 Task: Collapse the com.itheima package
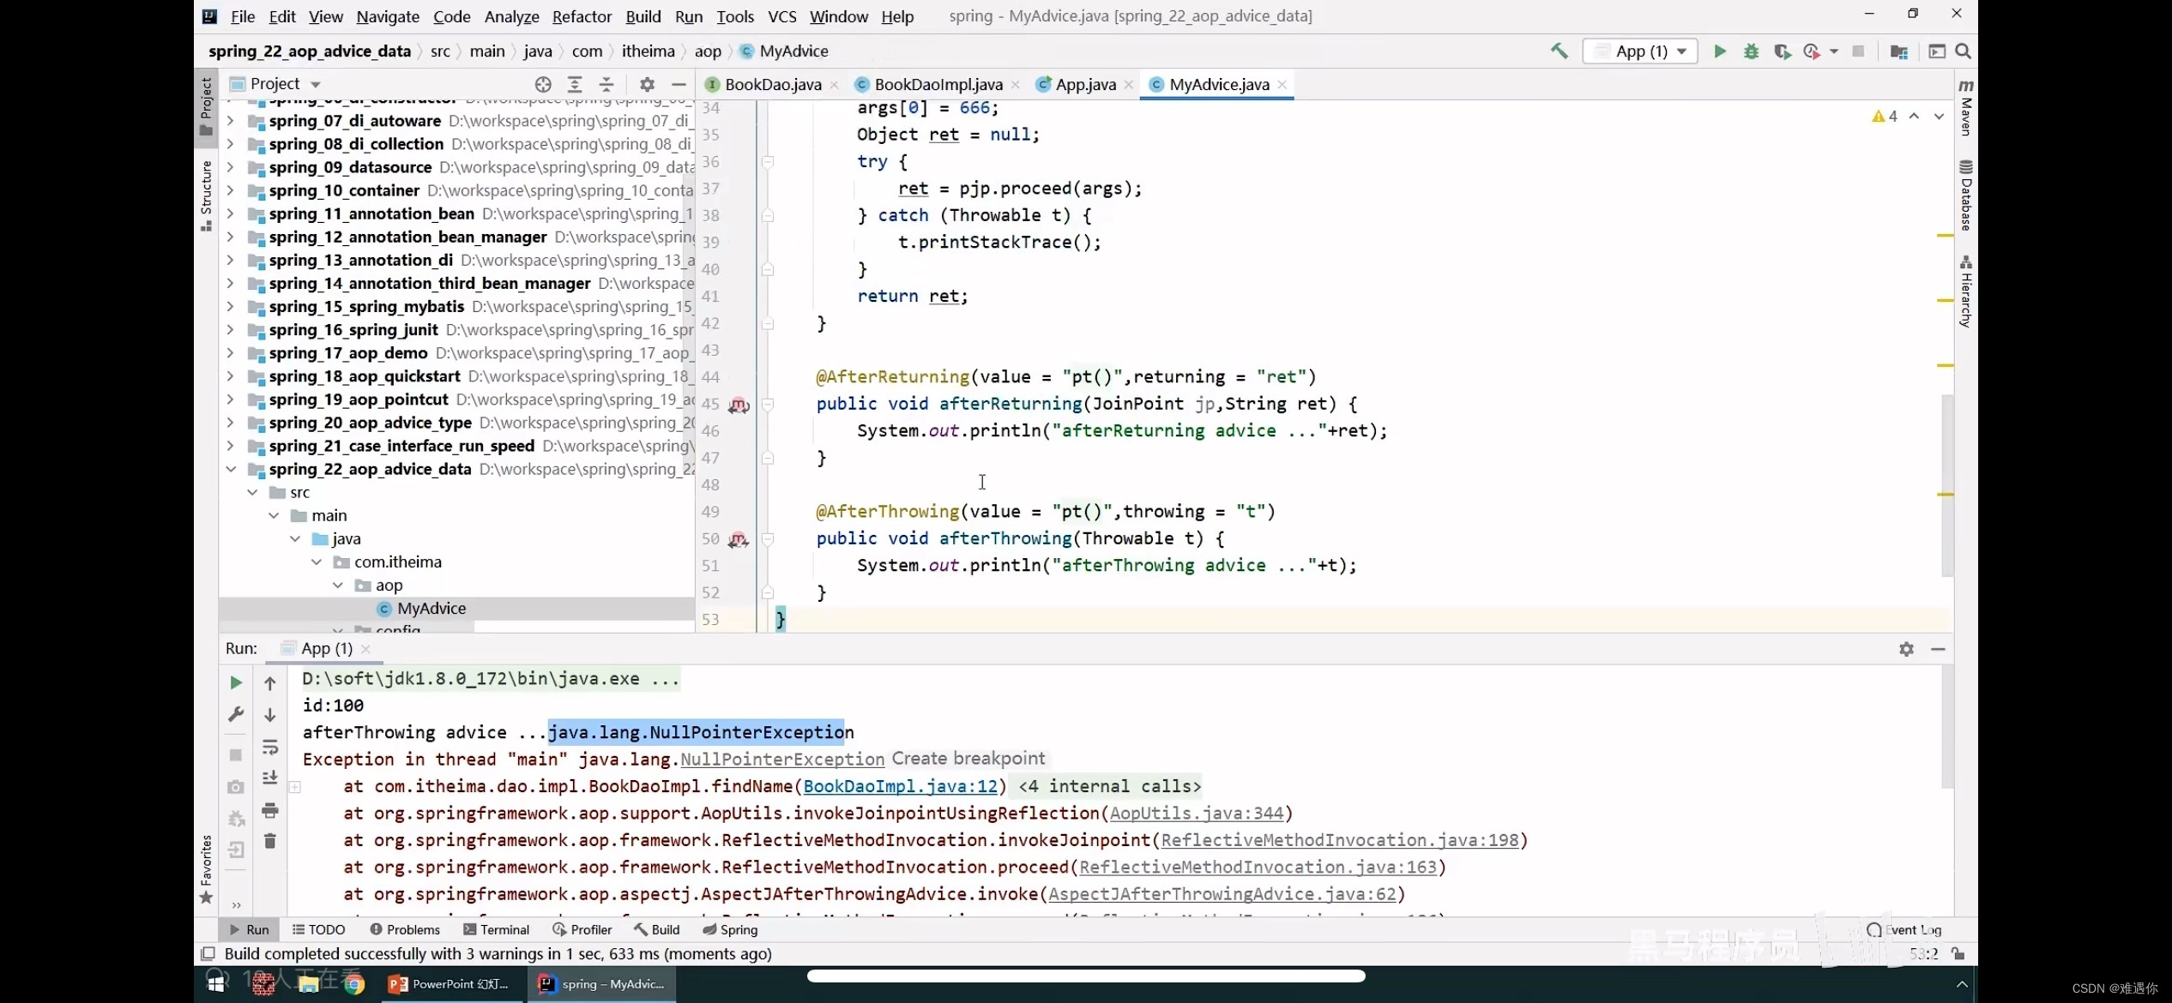(317, 562)
